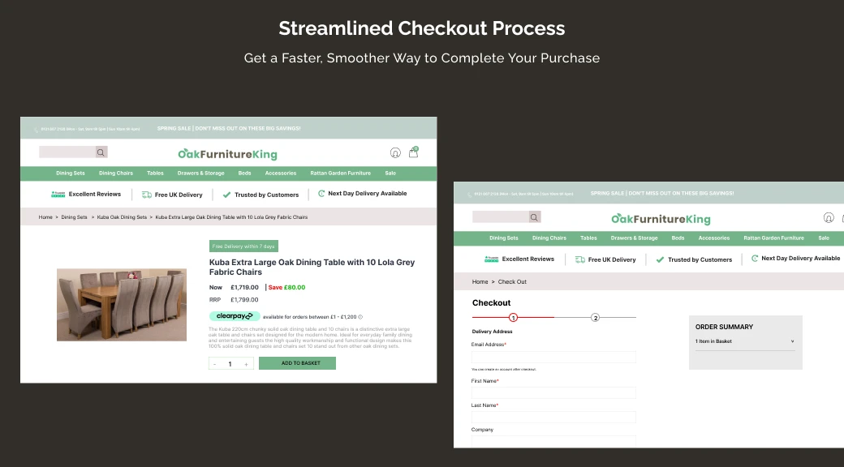Increase quantity with the plus button
844x467 pixels.
pos(246,364)
